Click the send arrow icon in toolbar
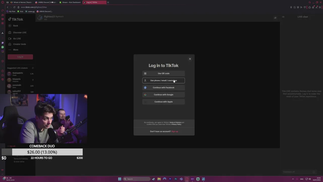The height and width of the screenshot is (182, 323). (301, 7)
